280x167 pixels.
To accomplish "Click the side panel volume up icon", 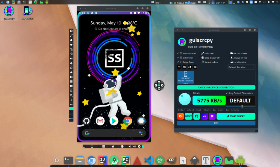I will click(71, 59).
